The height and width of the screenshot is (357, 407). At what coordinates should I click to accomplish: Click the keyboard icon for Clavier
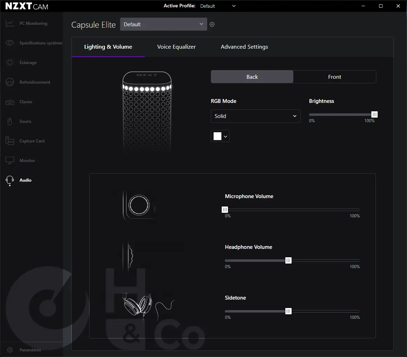[10, 102]
